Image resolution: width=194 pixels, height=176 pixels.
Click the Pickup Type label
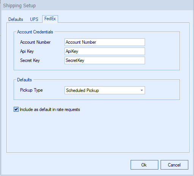pos(32,90)
